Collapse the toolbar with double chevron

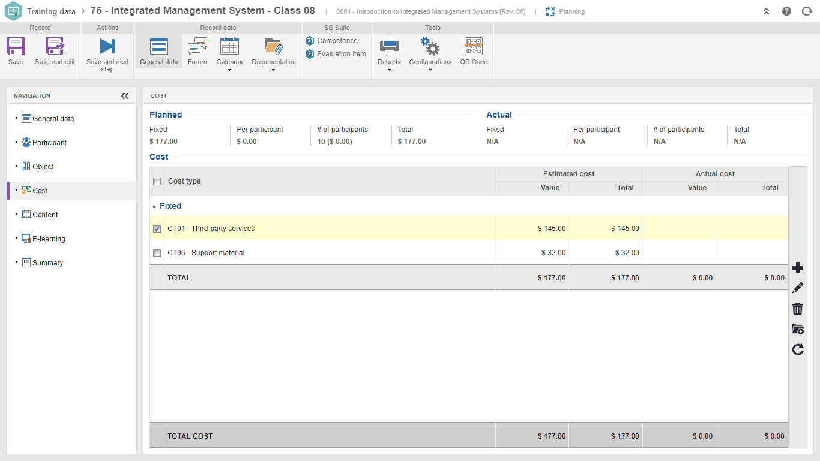click(x=766, y=11)
